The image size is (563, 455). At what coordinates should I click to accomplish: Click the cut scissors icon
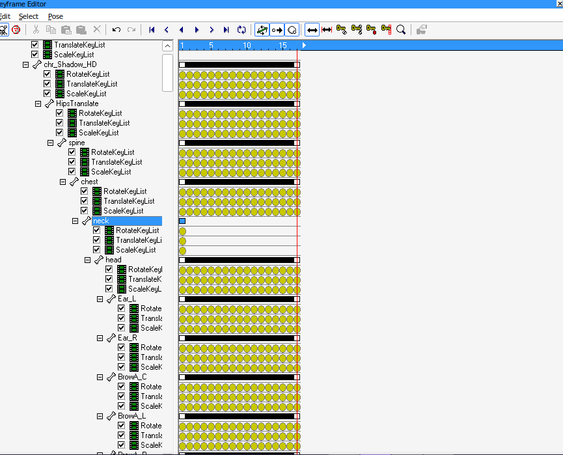tap(36, 29)
